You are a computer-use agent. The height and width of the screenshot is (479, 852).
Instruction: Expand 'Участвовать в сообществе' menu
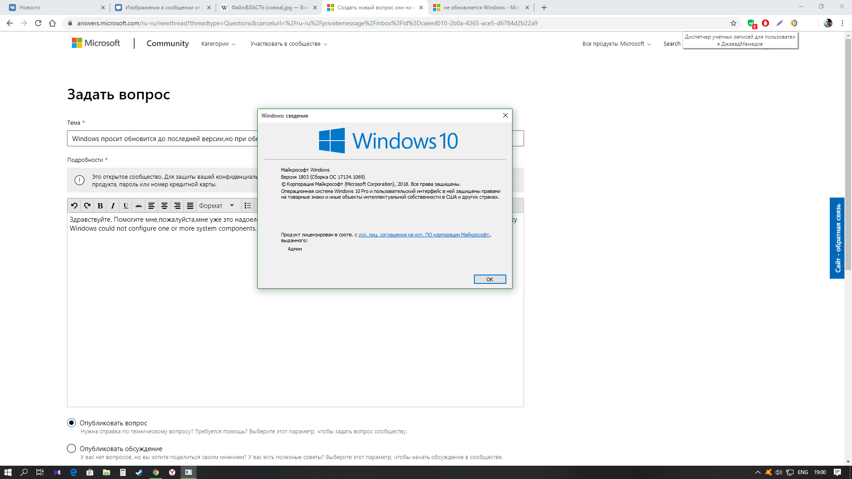click(288, 44)
